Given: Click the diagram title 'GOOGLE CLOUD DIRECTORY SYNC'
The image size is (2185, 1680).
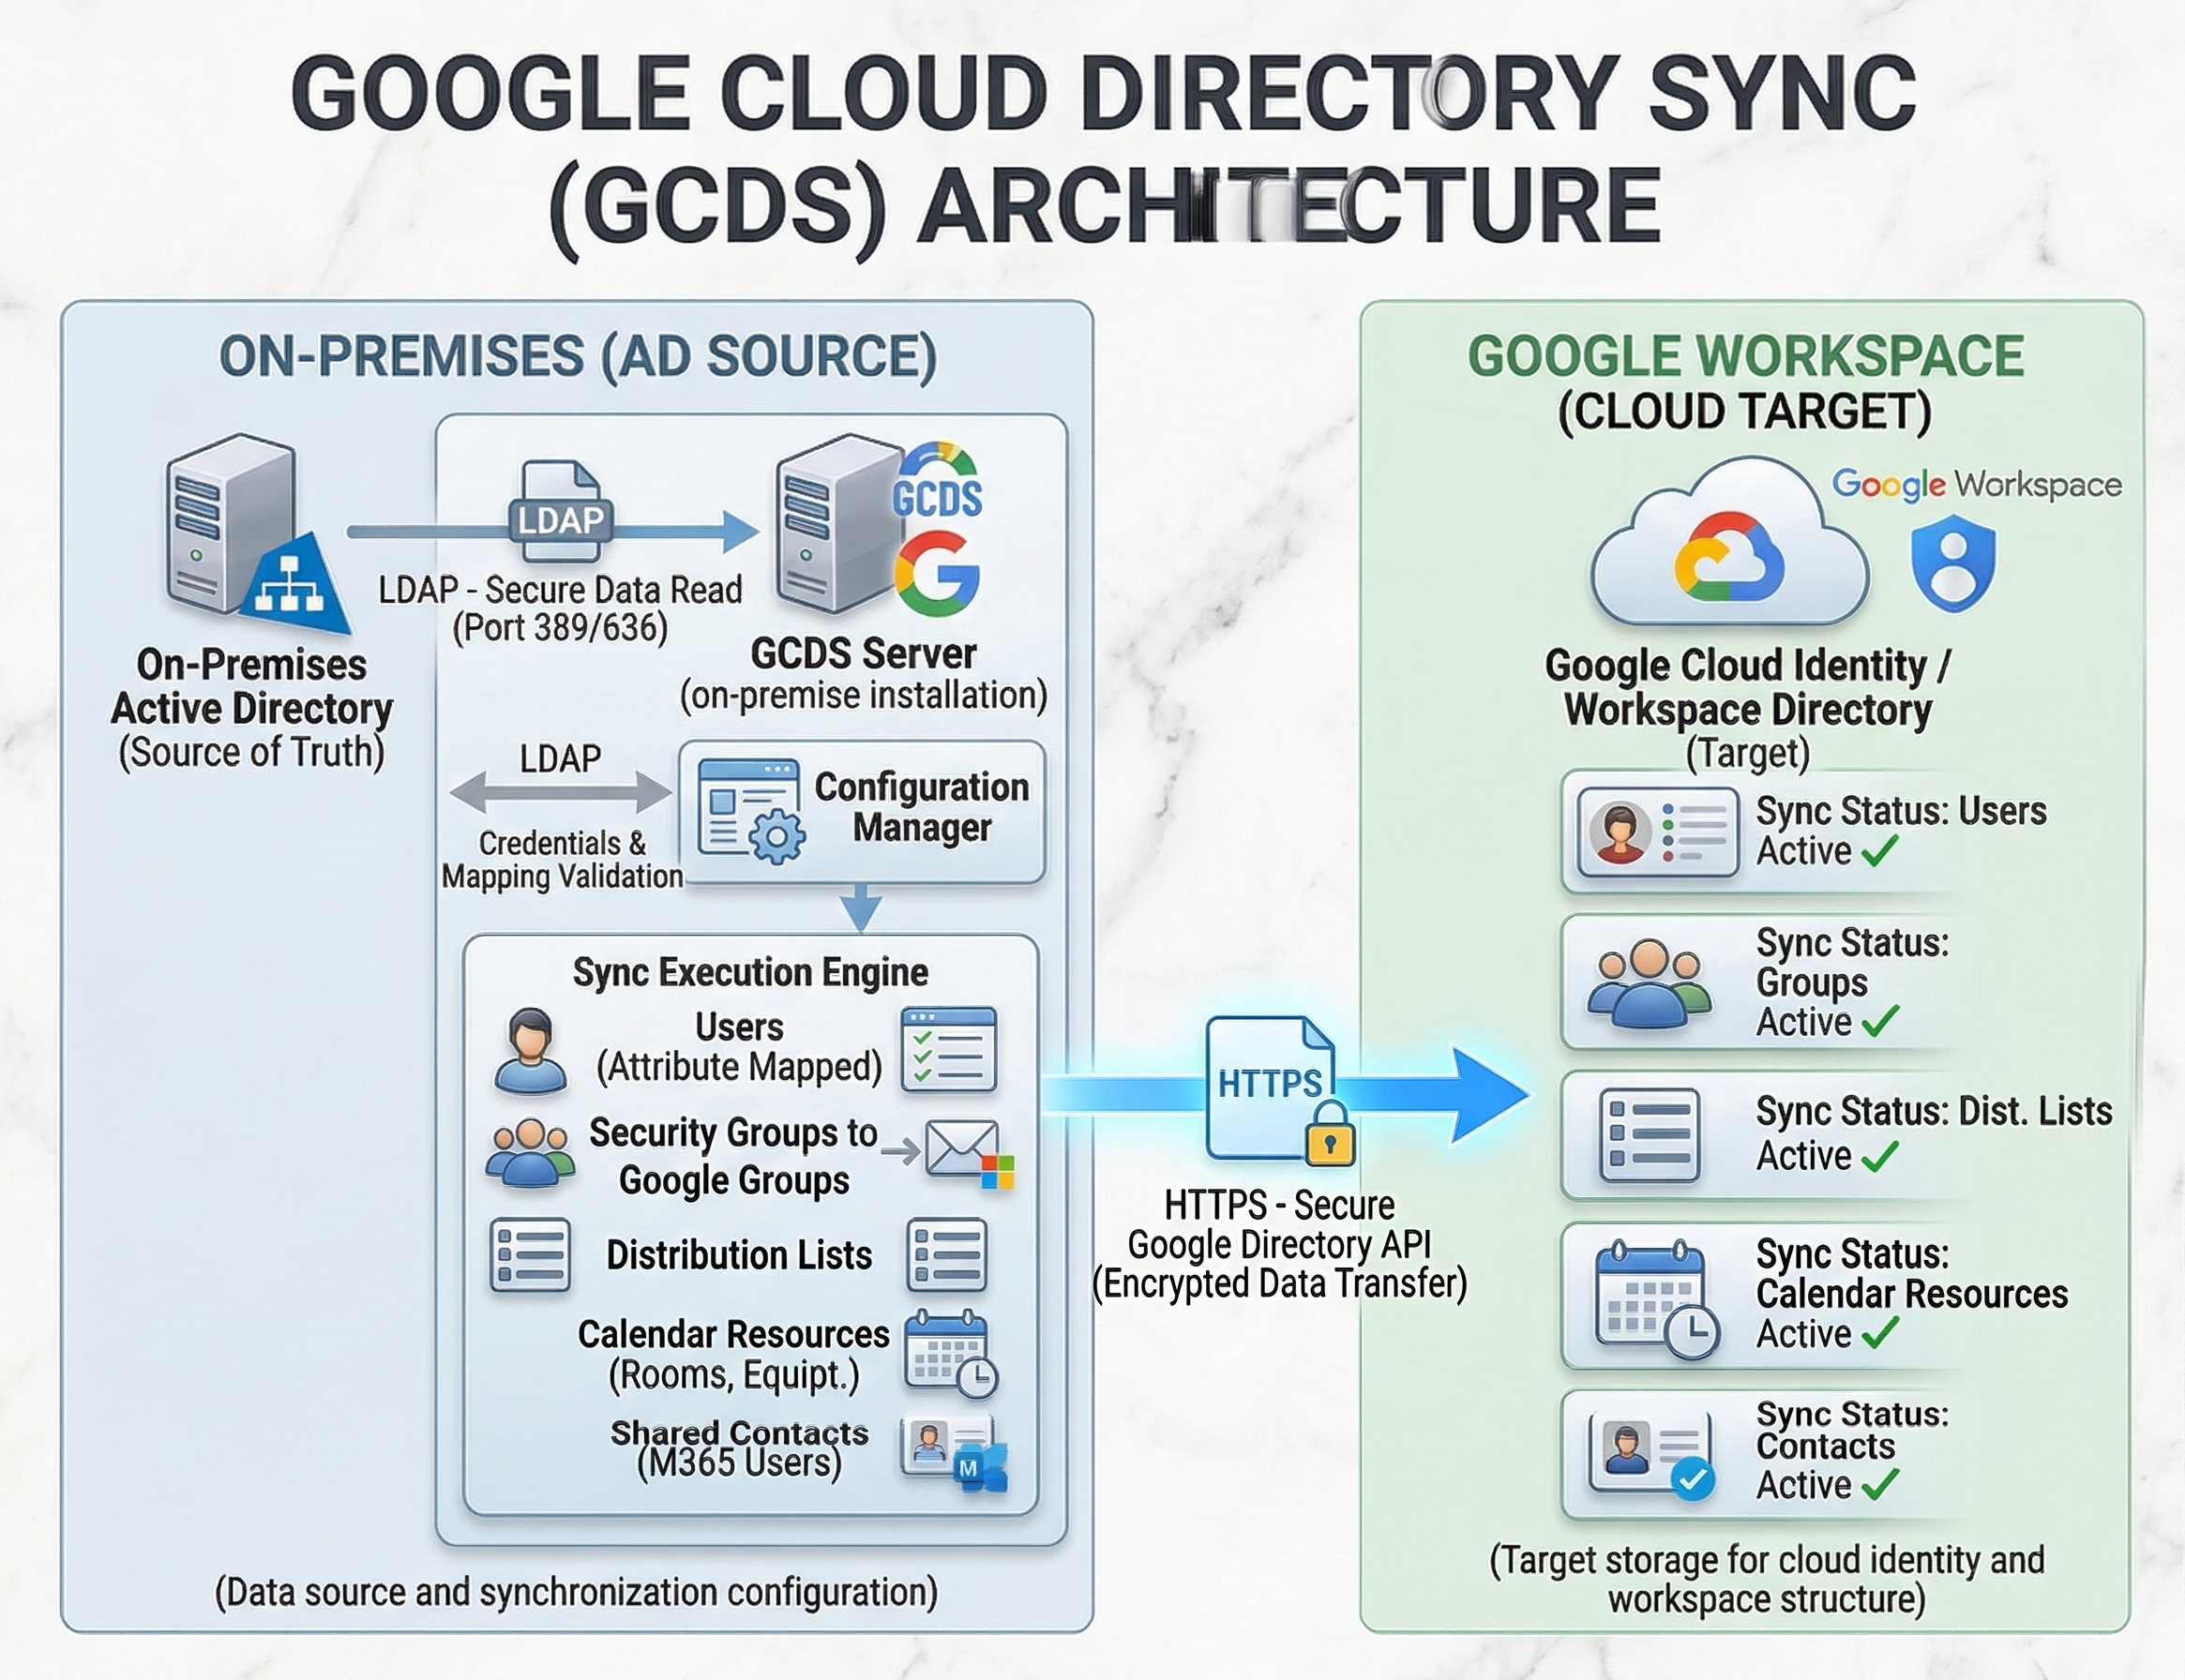Looking at the screenshot, I should [x=1103, y=92].
